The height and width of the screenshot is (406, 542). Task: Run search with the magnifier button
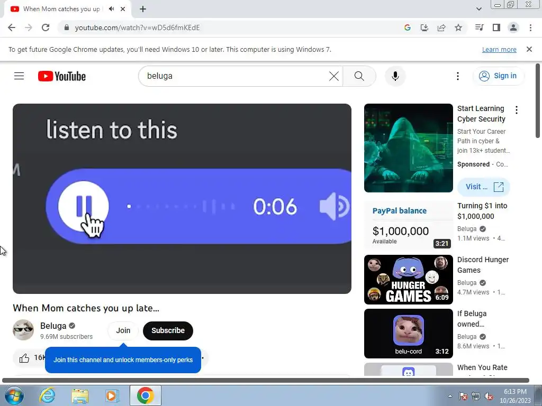[359, 76]
